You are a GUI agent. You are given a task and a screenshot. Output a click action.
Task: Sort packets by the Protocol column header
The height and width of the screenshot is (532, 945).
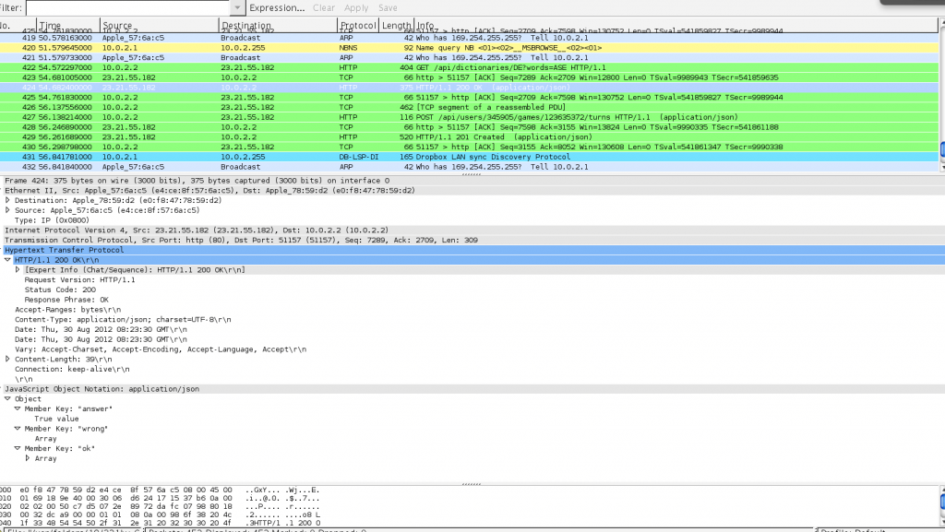point(358,26)
